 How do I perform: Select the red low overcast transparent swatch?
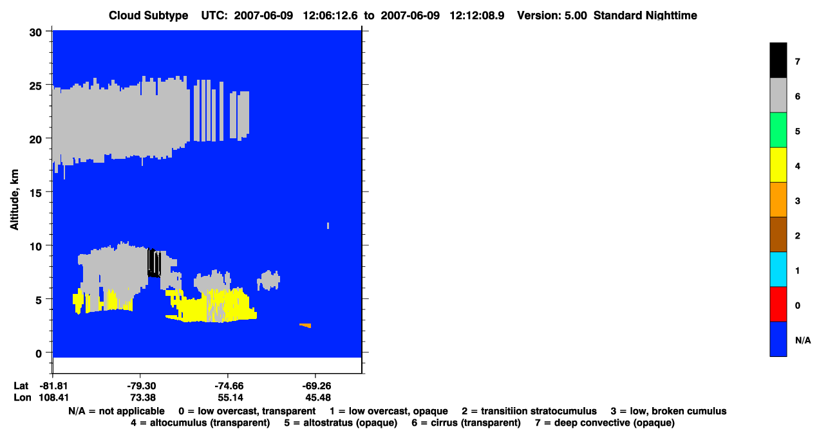778,304
